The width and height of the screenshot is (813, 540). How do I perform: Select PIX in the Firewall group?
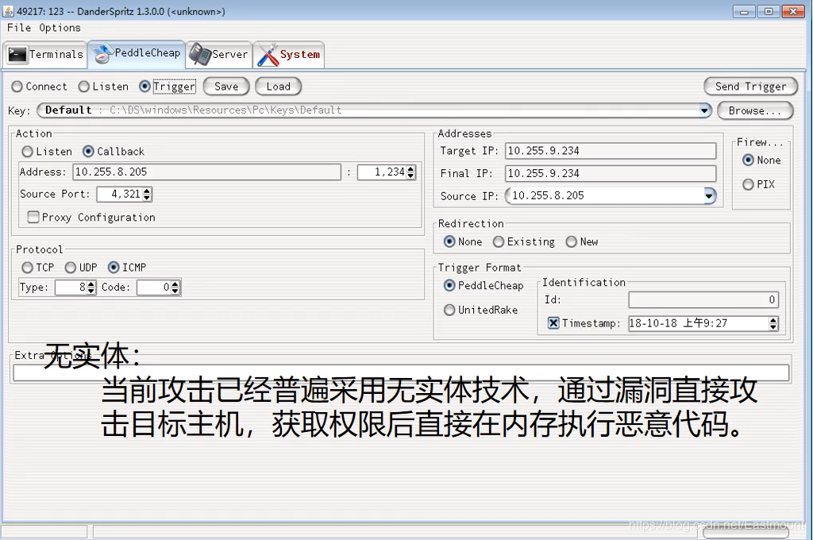[748, 185]
